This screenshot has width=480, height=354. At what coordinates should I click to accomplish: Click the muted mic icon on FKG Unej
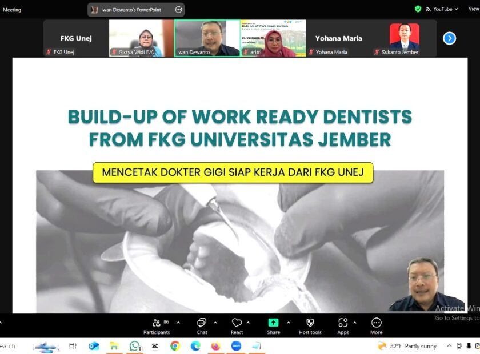tap(49, 52)
